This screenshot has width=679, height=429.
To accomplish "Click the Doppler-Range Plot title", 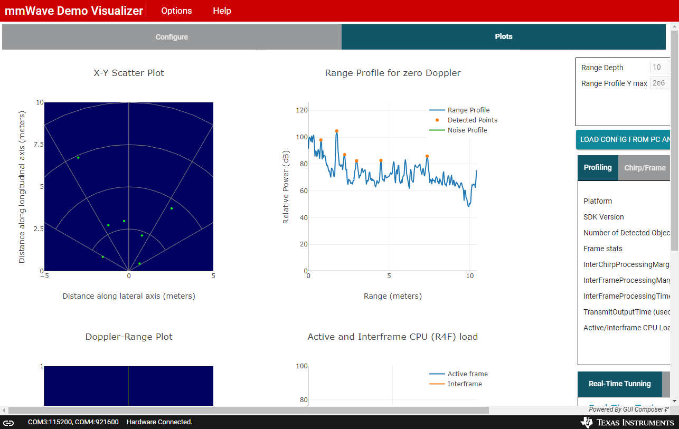I will (x=129, y=337).
